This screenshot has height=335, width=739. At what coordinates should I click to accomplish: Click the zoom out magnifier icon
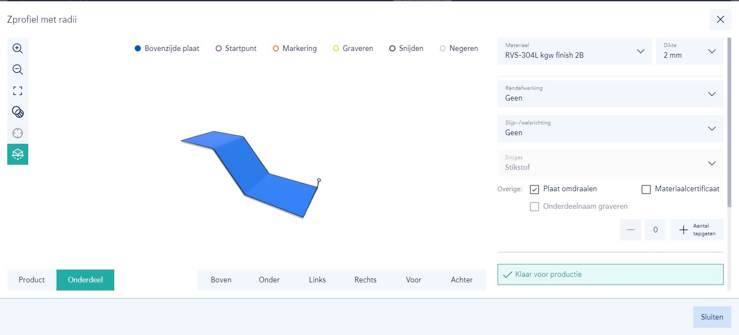[18, 70]
